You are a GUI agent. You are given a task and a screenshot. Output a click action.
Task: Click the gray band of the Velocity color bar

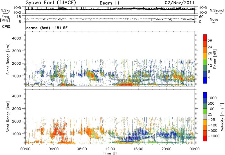[x=205, y=117]
